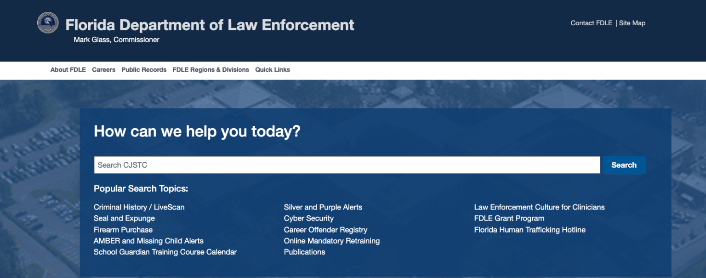Screen dimensions: 706x278
Task: Open Florida Human Trafficking Hotline link
Action: [529, 230]
